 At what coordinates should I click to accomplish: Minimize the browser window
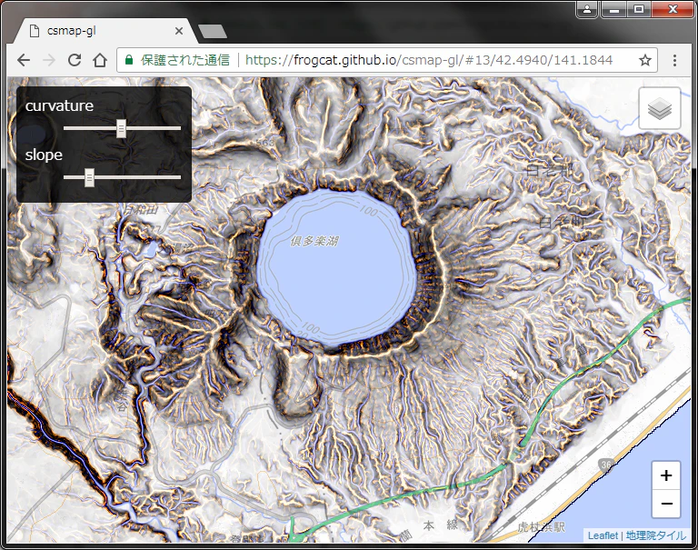[613, 9]
